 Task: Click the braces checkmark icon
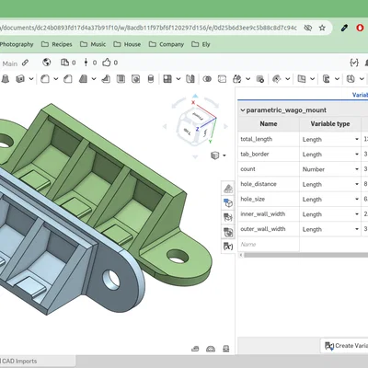(x=354, y=63)
